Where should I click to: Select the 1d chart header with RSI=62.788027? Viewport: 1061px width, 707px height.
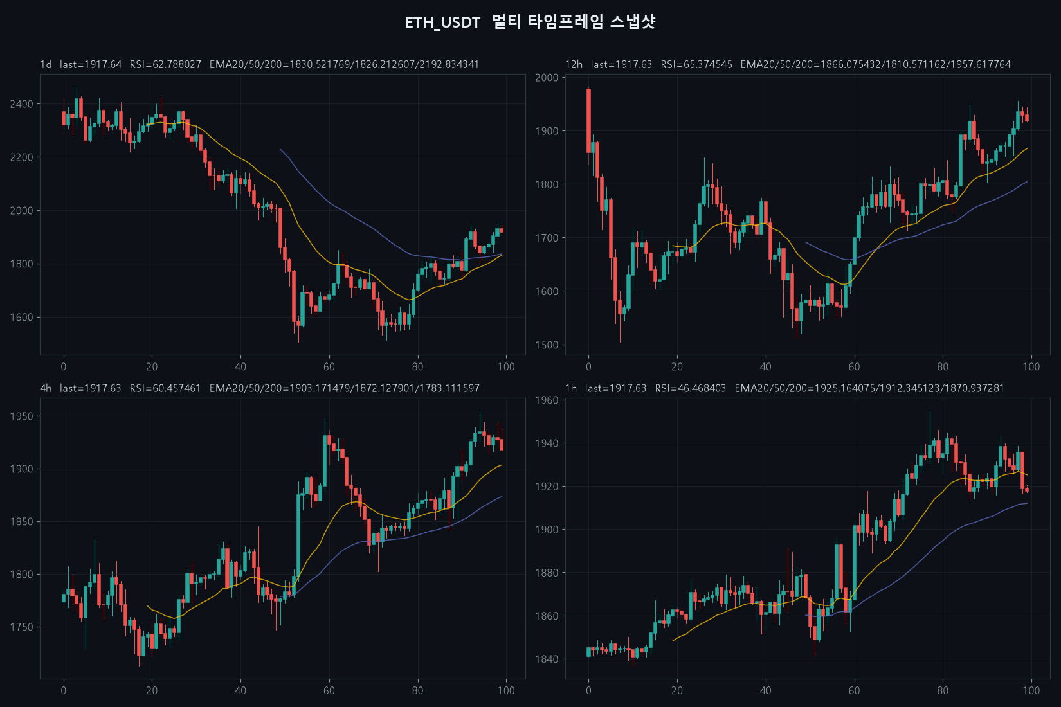(x=259, y=64)
